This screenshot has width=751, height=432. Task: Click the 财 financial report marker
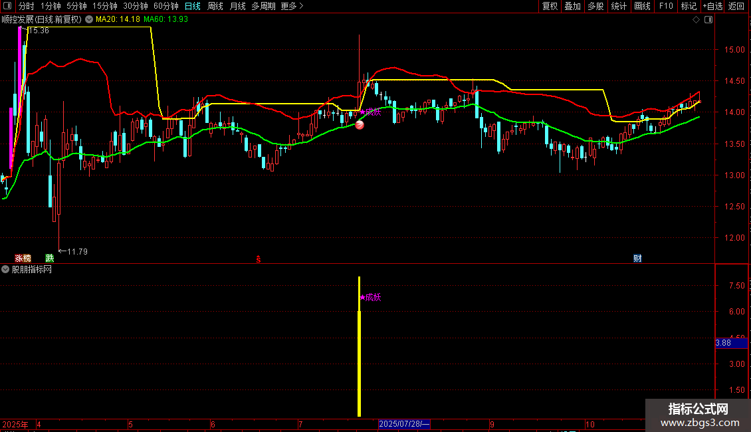[x=637, y=258]
